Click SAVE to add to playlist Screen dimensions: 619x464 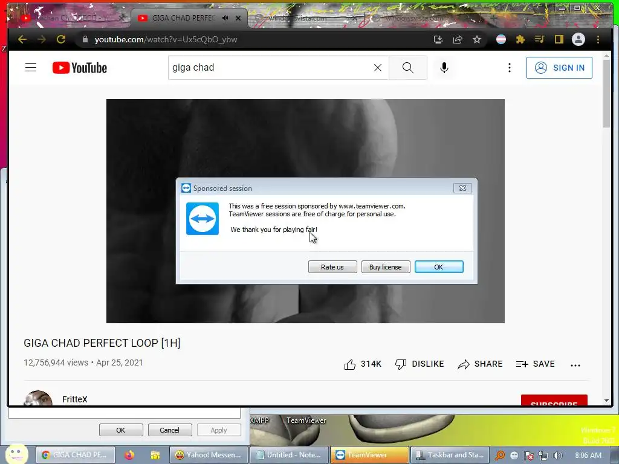coord(536,364)
